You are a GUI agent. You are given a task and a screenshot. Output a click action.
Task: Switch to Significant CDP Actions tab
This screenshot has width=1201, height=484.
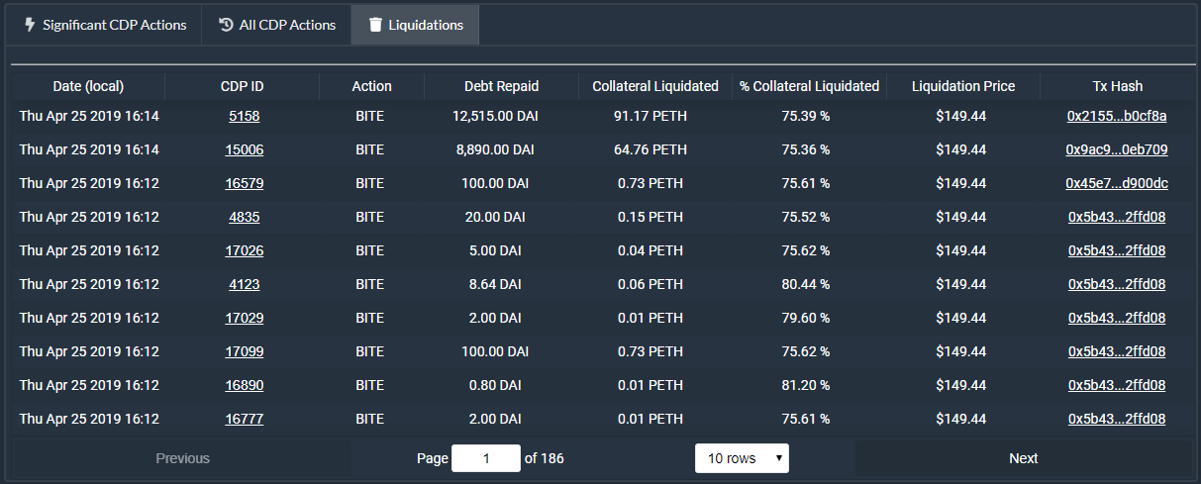104,25
